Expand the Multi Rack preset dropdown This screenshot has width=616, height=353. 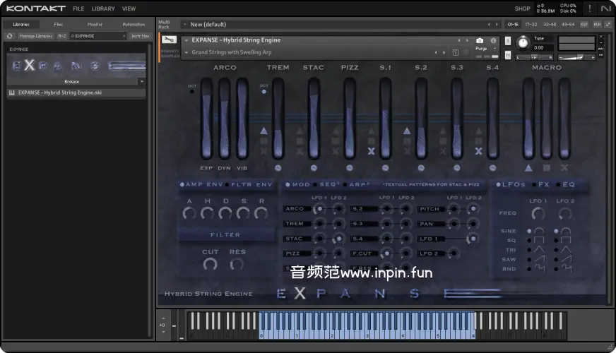coord(185,24)
